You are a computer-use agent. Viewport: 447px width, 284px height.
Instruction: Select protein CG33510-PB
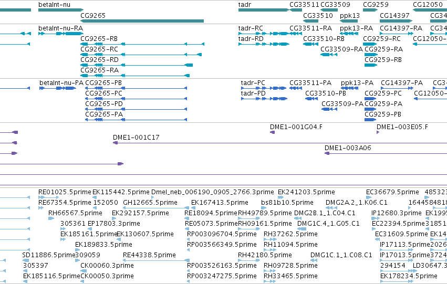click(311, 99)
